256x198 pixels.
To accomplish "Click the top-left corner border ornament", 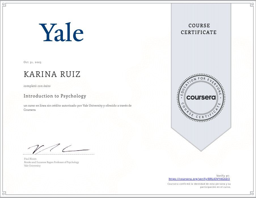I will coord(5,4).
